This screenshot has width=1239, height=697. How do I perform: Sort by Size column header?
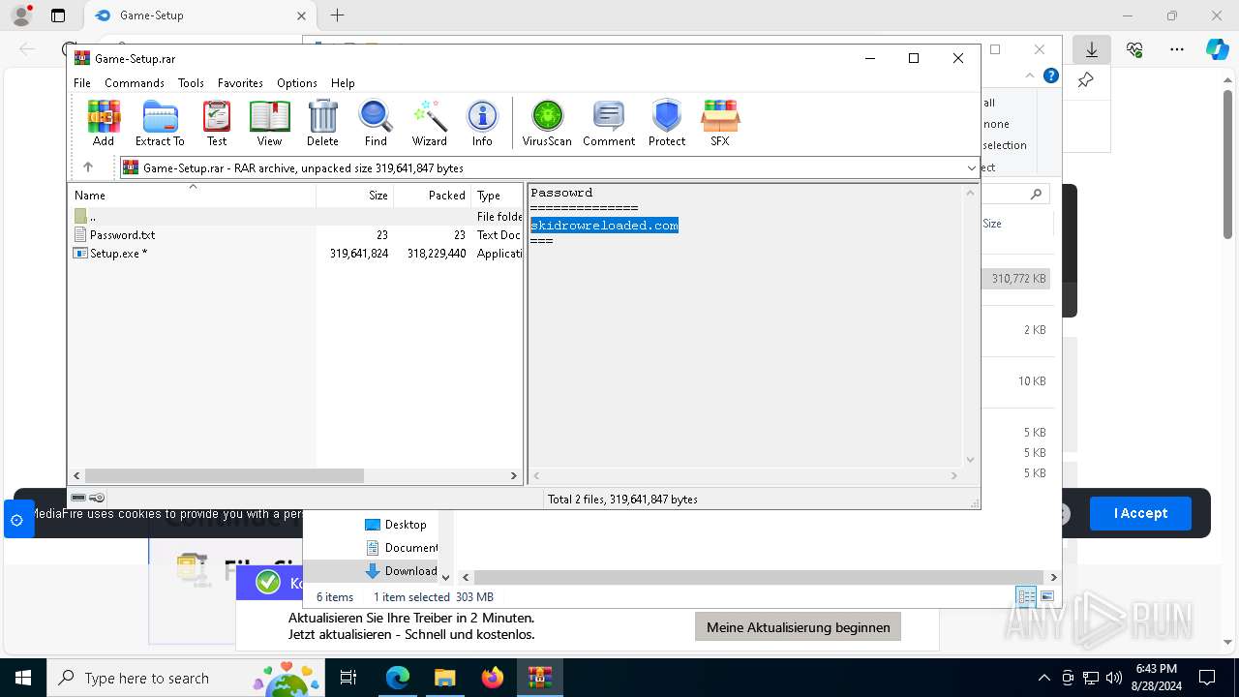click(x=354, y=195)
